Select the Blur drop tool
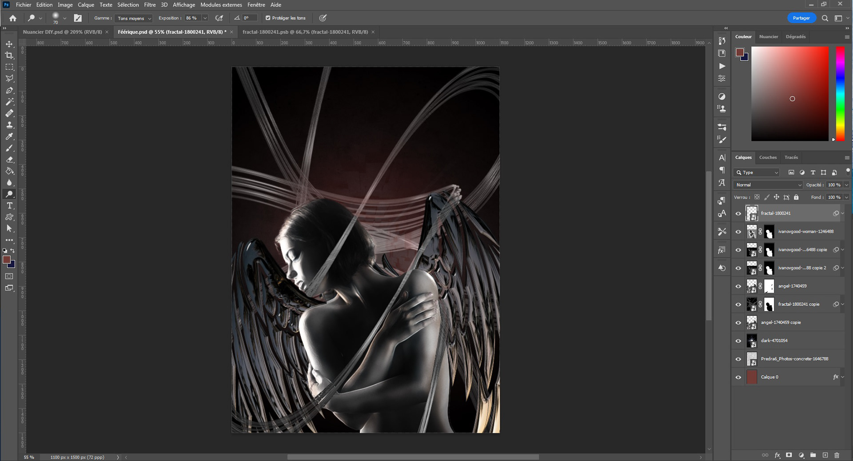This screenshot has height=461, width=853. tap(9, 183)
